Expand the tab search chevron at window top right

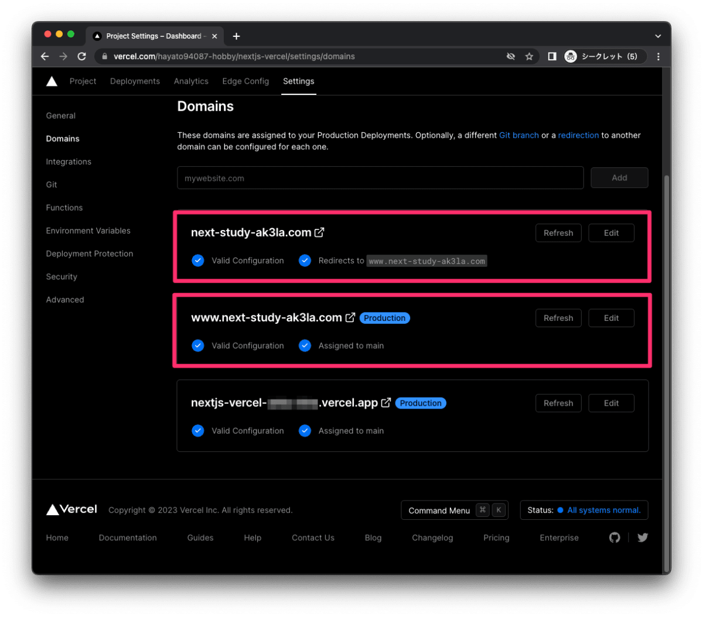(658, 36)
